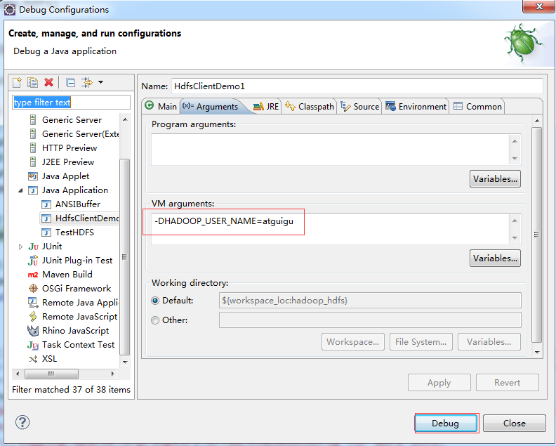Click OSGi Framework icon
The image size is (556, 446).
pos(33,289)
